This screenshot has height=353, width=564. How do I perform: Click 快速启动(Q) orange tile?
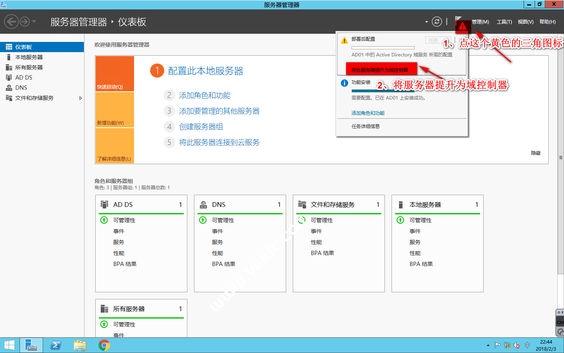[x=114, y=74]
